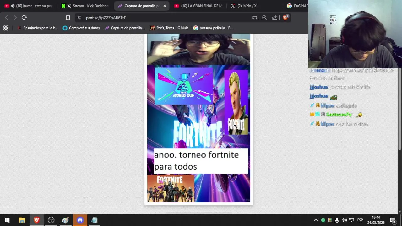
Task: Open bookmark París, Texas – G Nula
Action: tap(169, 28)
